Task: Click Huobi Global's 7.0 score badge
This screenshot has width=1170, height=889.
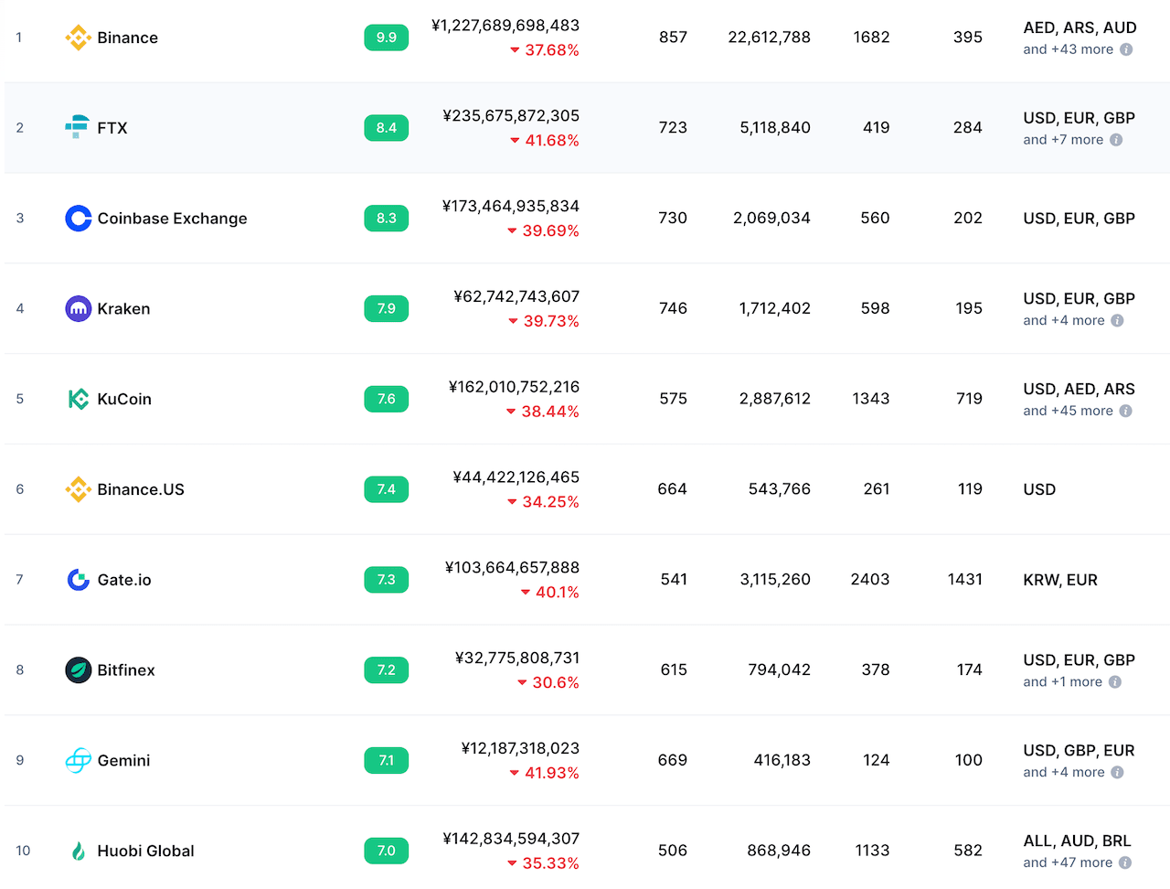Action: [x=387, y=851]
